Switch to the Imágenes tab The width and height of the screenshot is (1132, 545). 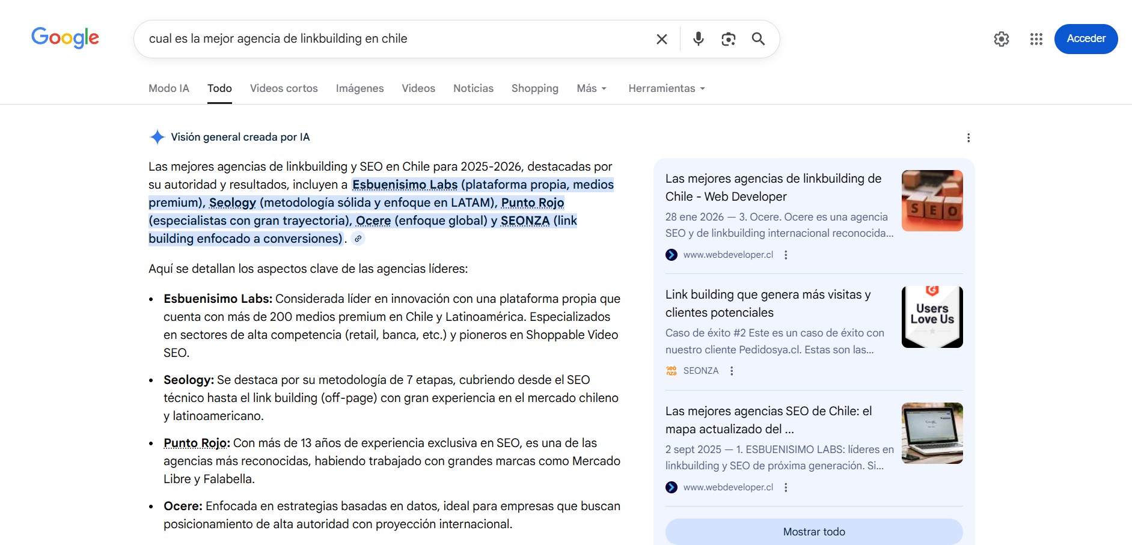(x=359, y=88)
